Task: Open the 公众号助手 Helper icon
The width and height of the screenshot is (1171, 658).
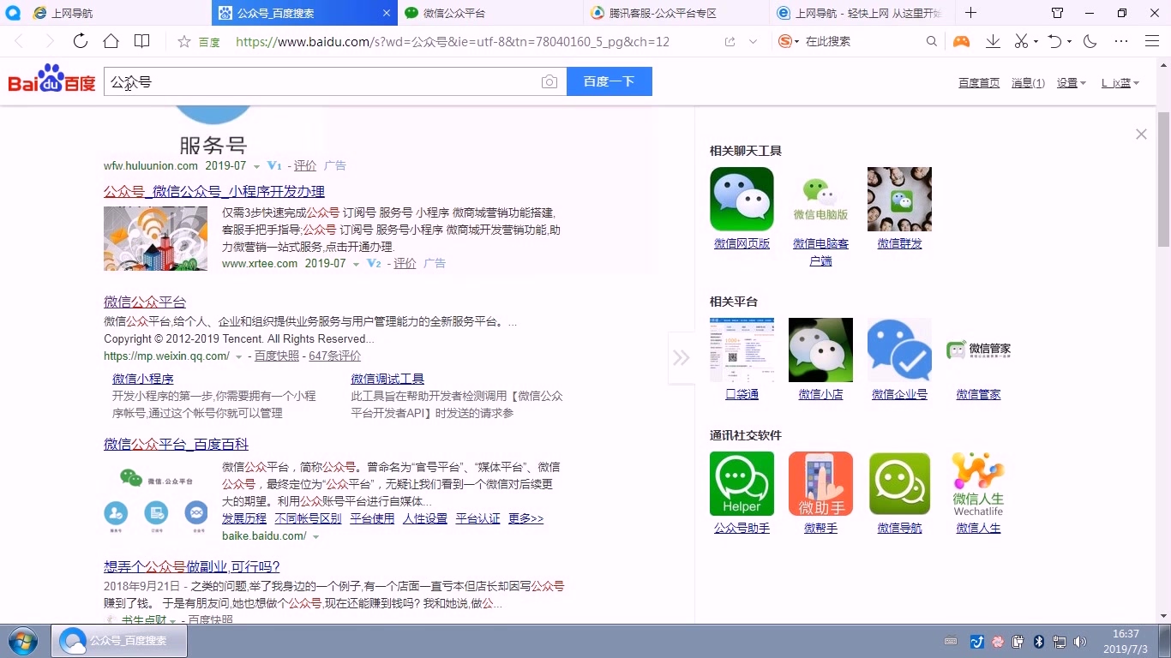Action: pyautogui.click(x=742, y=483)
